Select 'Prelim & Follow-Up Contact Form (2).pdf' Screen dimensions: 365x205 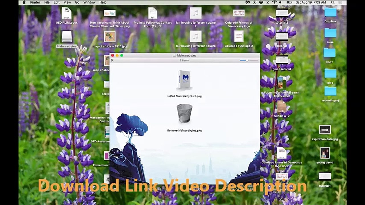coord(153,13)
